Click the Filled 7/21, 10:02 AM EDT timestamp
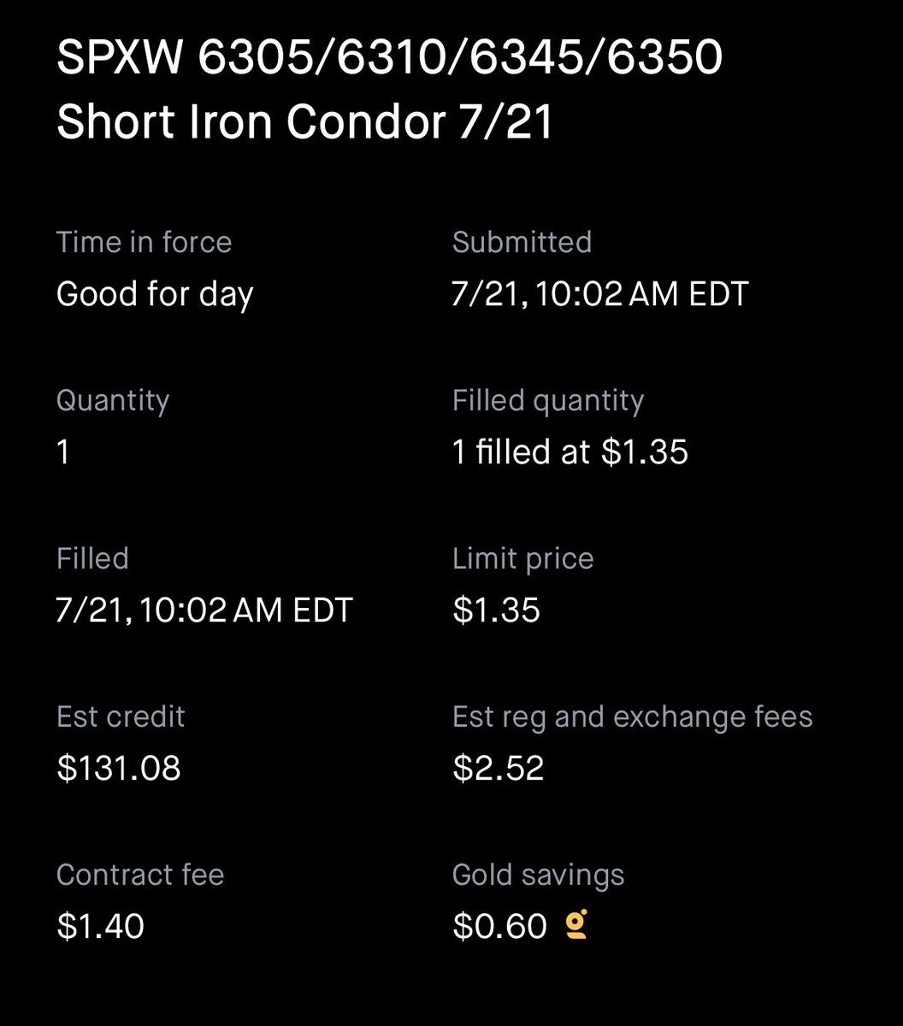The width and height of the screenshot is (903, 1026). 204,610
